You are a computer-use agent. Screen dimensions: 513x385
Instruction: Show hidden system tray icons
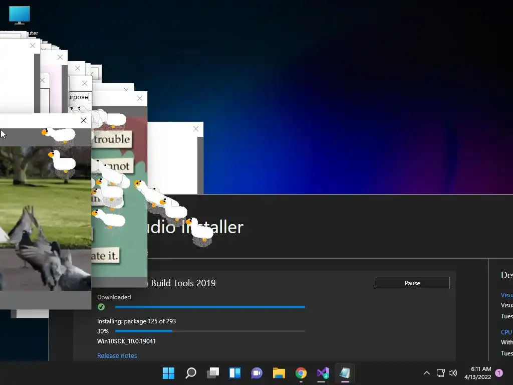click(427, 373)
